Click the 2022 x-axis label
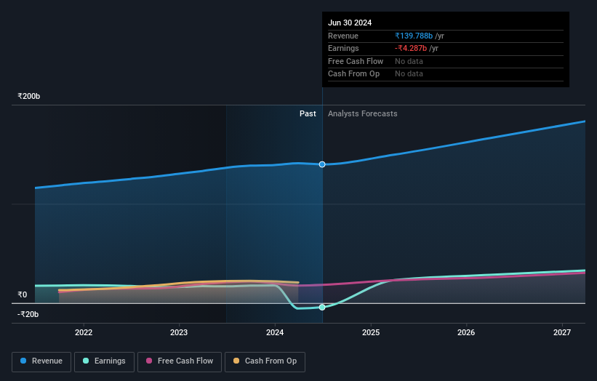Screen dimensions: 597x381 tap(84, 332)
